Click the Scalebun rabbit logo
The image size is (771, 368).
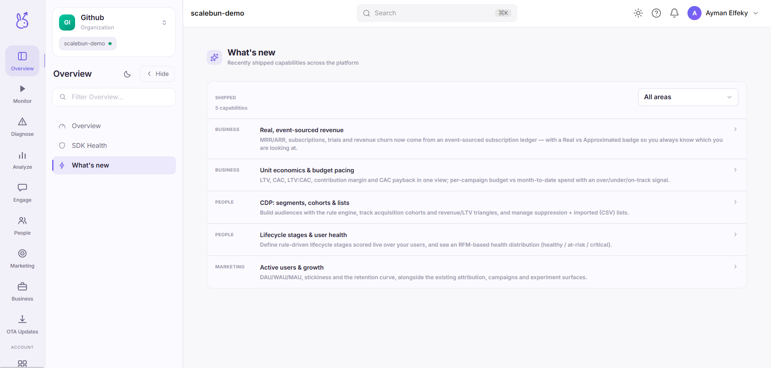22,20
